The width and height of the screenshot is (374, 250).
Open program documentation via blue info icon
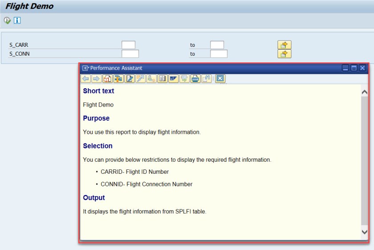[x=17, y=20]
